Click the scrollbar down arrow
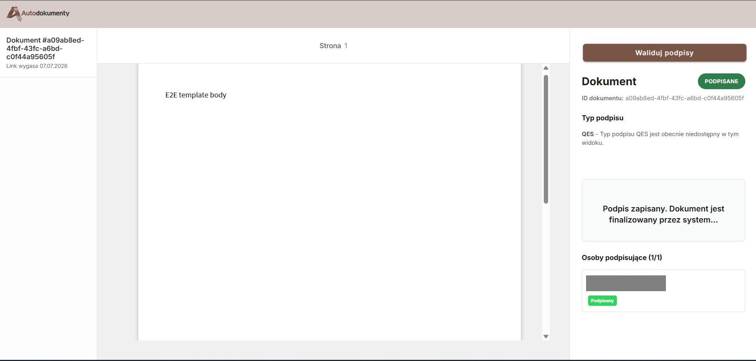756x361 pixels. pos(546,337)
